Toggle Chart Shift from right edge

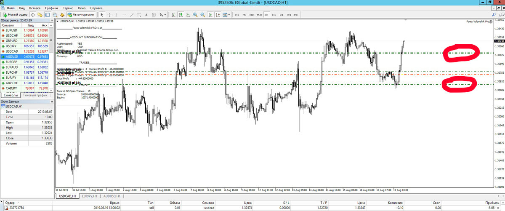coord(218,15)
